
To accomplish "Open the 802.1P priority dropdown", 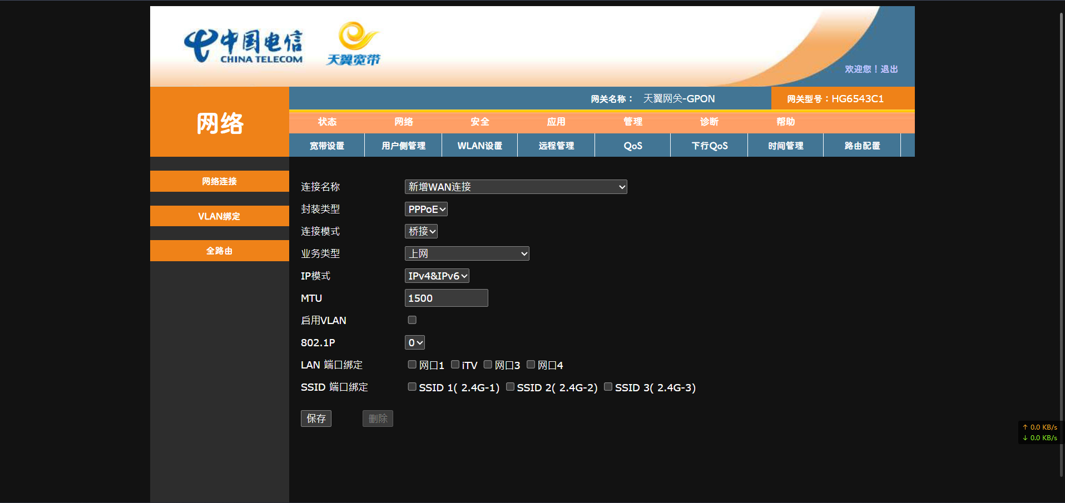I will click(x=415, y=342).
